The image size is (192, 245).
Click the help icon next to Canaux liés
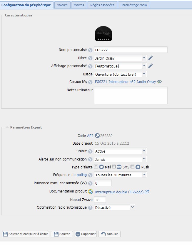(90, 82)
